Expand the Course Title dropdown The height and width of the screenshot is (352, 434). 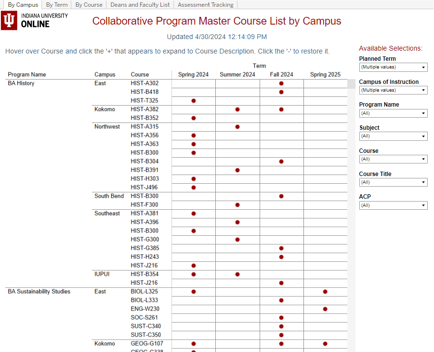(393, 182)
